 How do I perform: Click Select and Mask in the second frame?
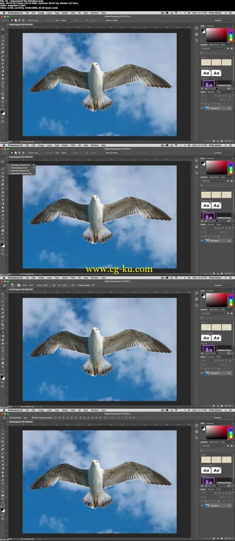pos(112,153)
